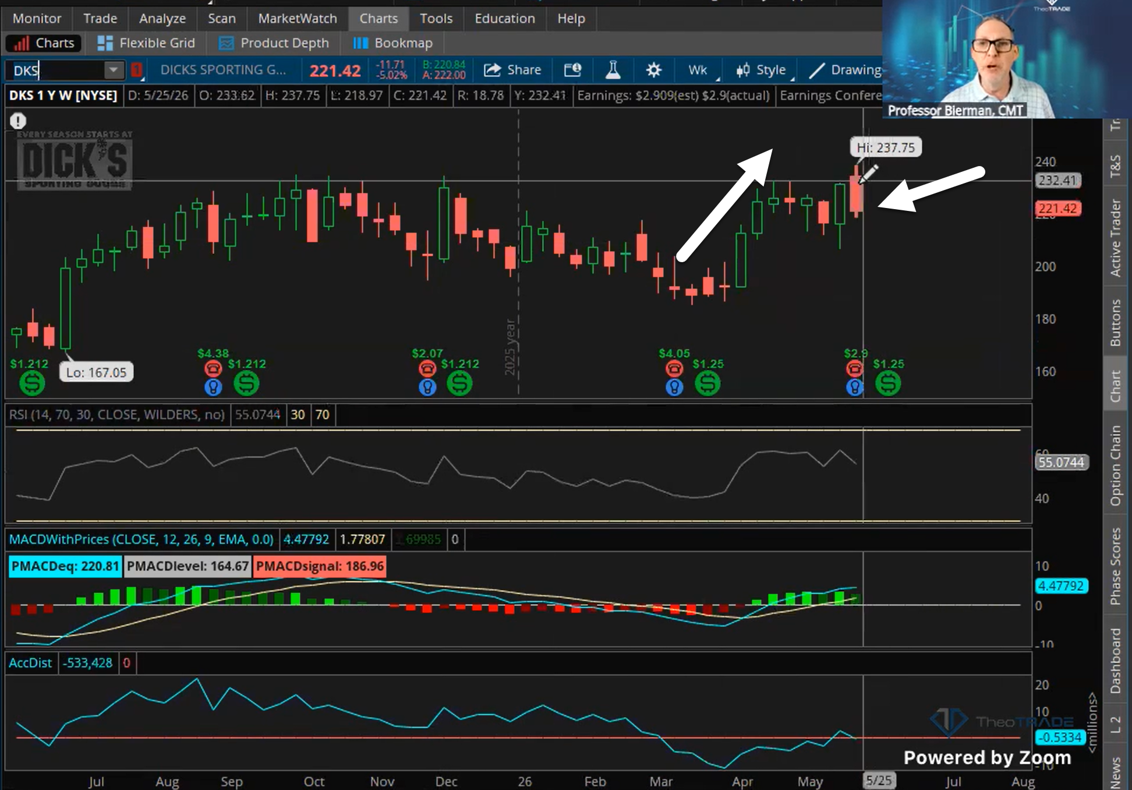The image size is (1132, 790).
Task: Open the Drawing tools dropdown
Action: point(844,70)
